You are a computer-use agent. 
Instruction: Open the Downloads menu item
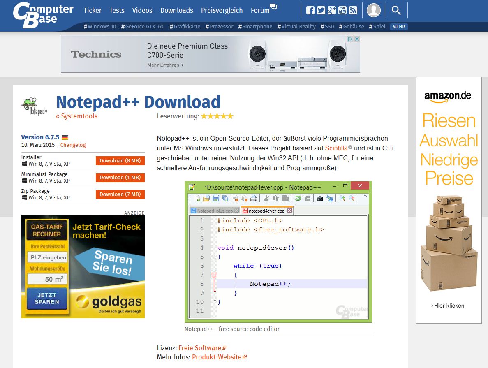coord(176,10)
